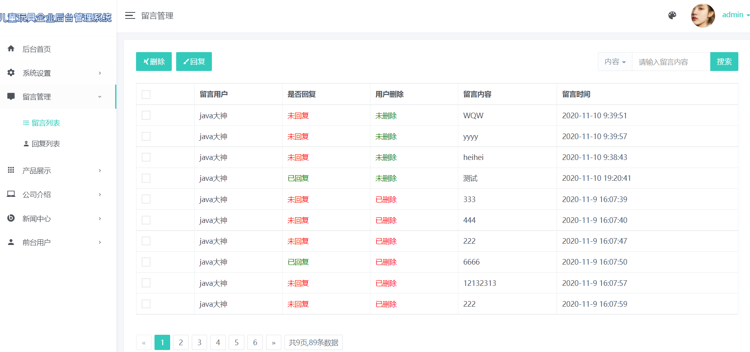Jump to page 2 in pagination
750x352 pixels.
(181, 342)
